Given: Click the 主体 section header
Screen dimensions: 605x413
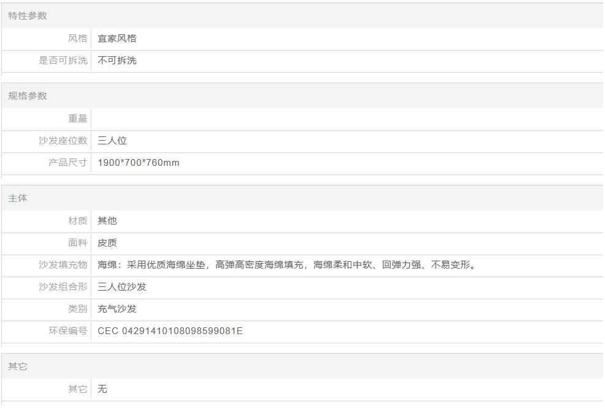Looking at the screenshot, I should 18,198.
